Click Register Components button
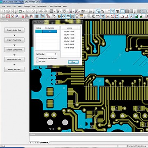 pyautogui.click(x=14, y=50)
